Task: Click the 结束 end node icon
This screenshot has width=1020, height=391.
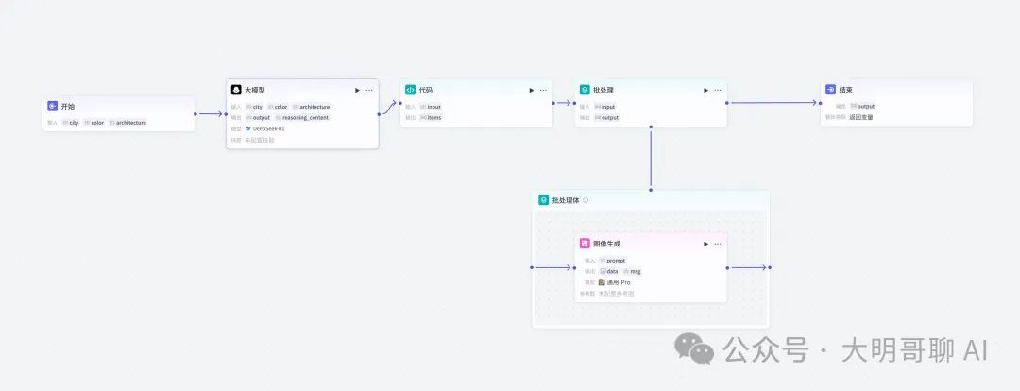Action: click(x=830, y=90)
